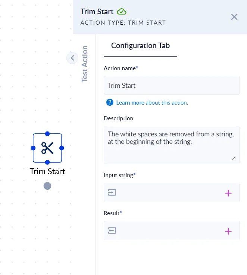Click the Description resize handle

[x=234, y=158]
